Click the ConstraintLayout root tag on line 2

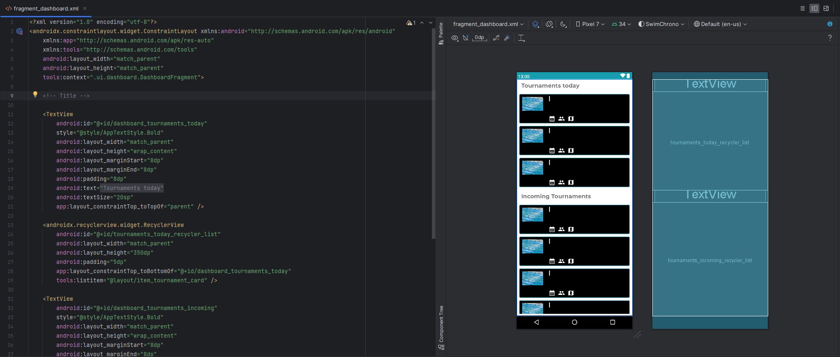pos(212,31)
